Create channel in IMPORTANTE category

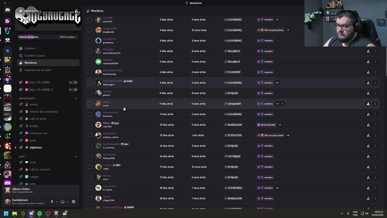[76, 98]
